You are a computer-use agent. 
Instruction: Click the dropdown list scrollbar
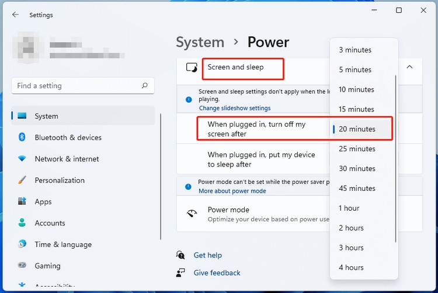[395, 159]
